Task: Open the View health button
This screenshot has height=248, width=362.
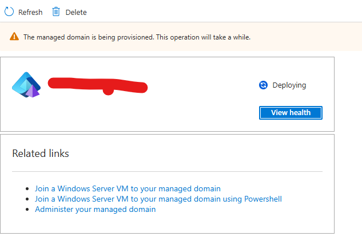Action: click(x=291, y=113)
